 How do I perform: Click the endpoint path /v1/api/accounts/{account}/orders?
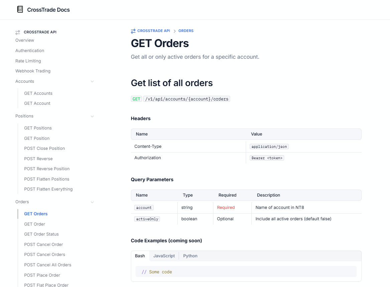coord(186,99)
